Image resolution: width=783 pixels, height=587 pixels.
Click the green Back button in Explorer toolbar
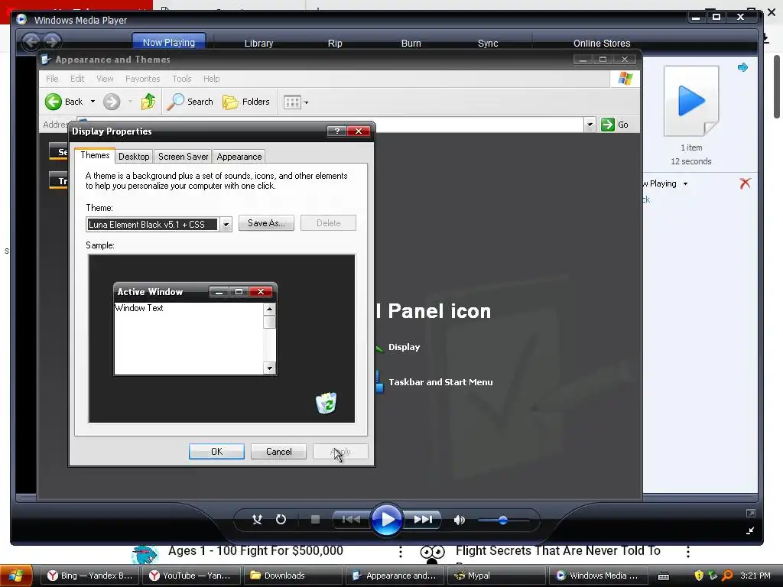[64, 102]
